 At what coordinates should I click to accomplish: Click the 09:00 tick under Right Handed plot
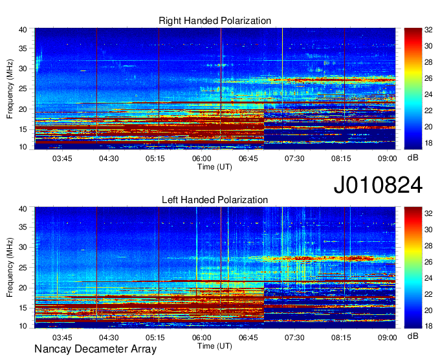(x=387, y=158)
